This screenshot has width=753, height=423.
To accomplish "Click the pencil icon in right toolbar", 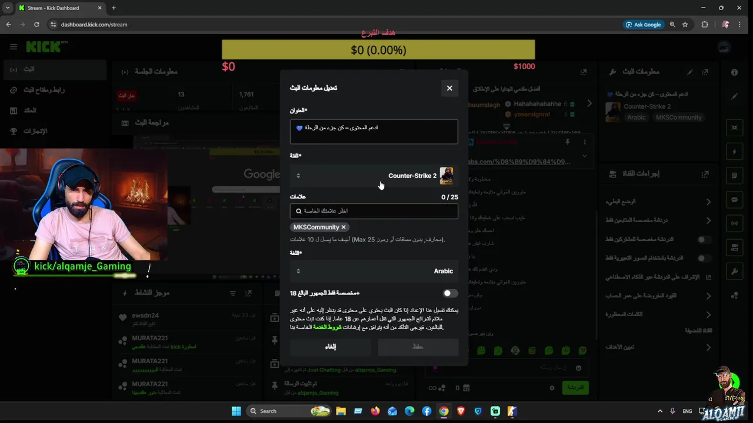I will tap(734, 96).
